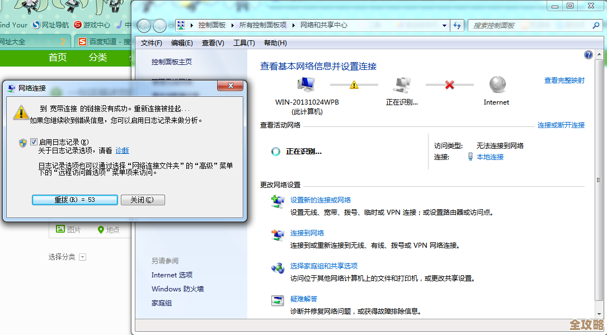Screen dimensions: 607x335
Task: Click the red X on the network map
Action: [x=449, y=85]
